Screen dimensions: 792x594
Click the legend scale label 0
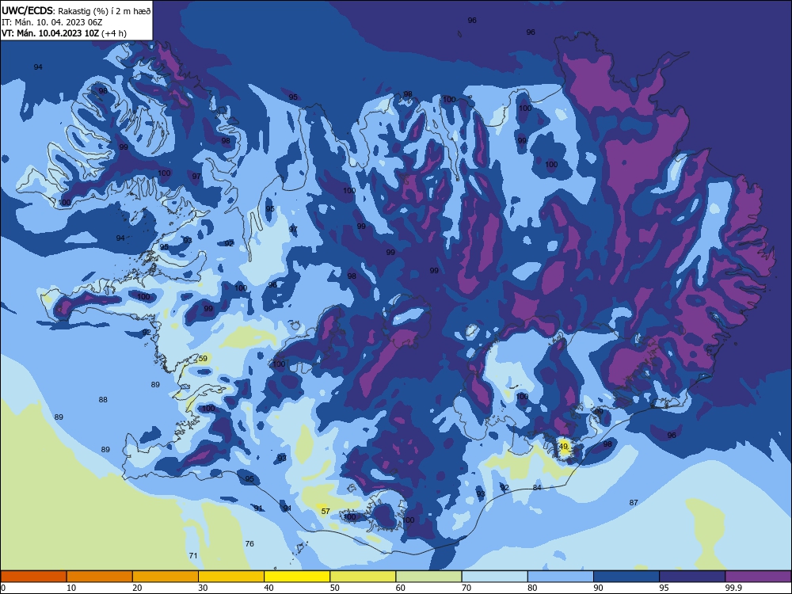click(x=3, y=588)
